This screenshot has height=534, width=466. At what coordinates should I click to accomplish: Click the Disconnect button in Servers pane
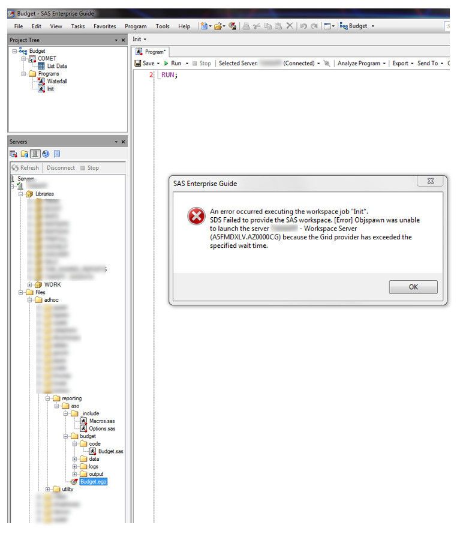pos(61,168)
